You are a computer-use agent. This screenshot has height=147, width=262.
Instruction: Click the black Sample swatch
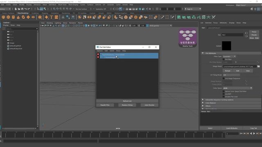click(x=226, y=46)
